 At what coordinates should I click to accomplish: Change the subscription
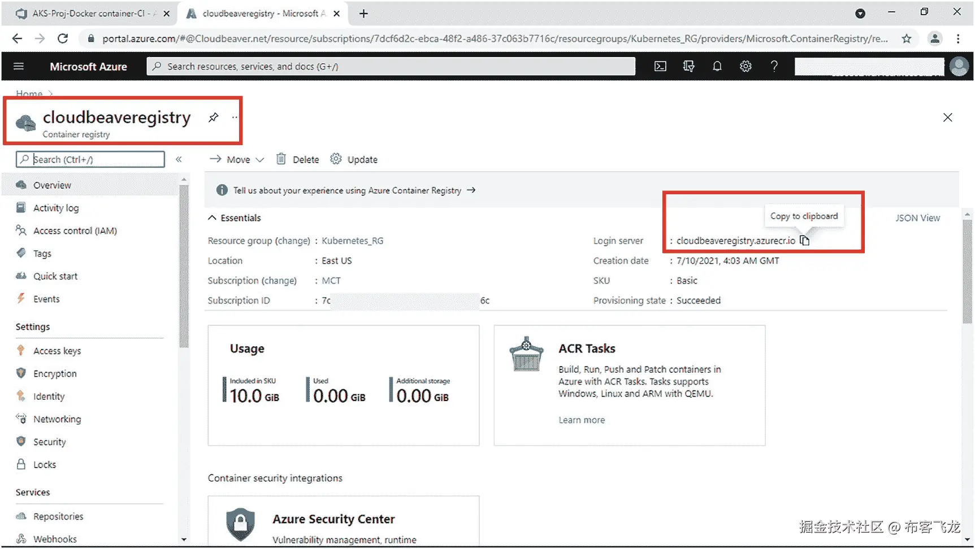click(x=279, y=281)
